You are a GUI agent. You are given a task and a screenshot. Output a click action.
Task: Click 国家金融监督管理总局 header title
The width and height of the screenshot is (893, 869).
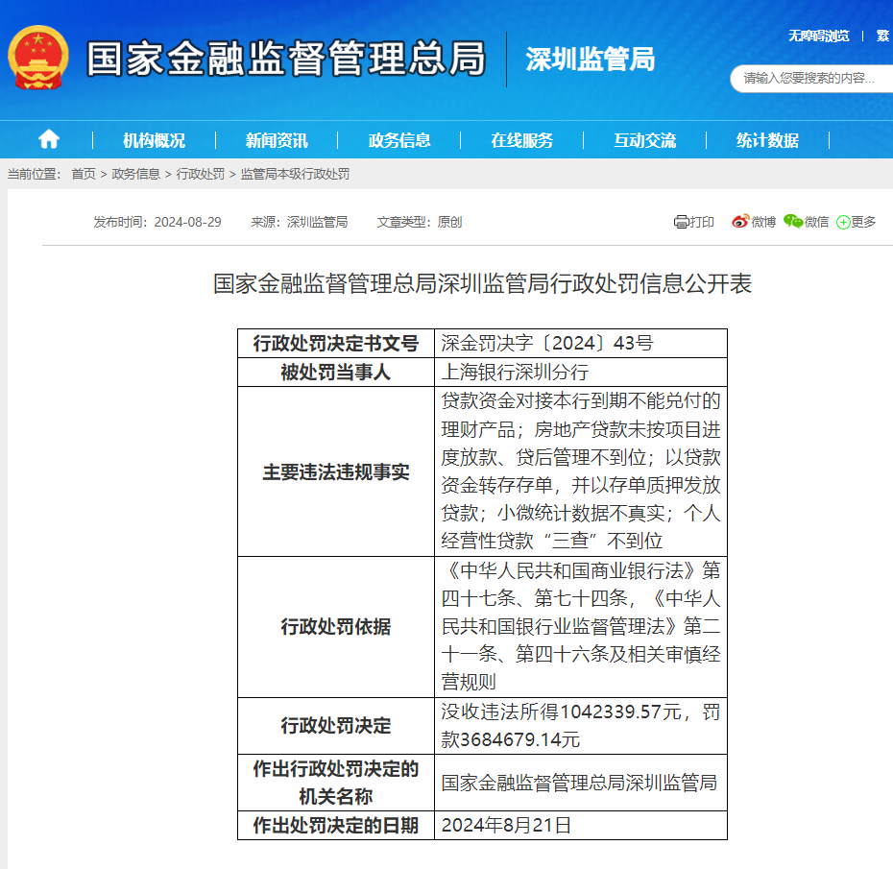[286, 58]
